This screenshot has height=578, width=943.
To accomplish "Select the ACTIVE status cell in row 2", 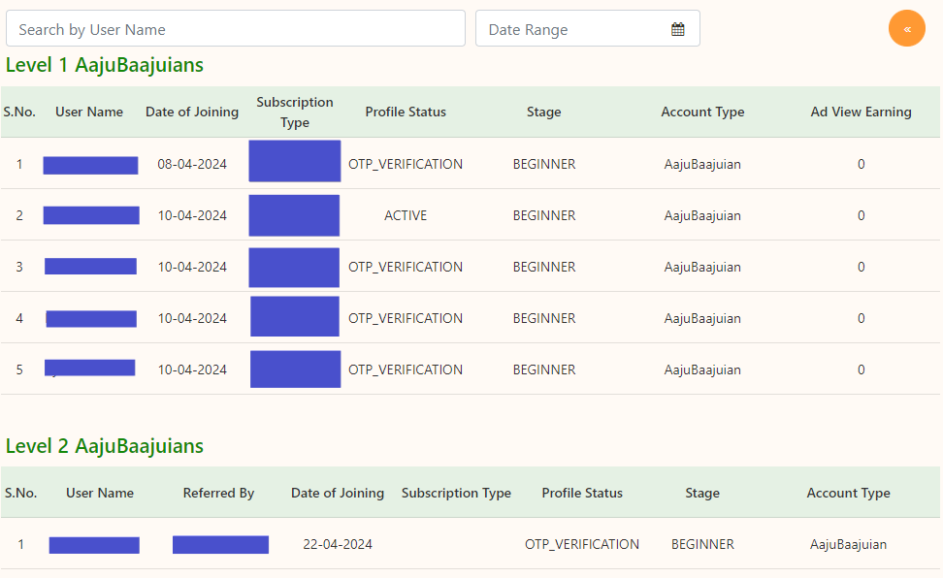I will click(x=406, y=215).
